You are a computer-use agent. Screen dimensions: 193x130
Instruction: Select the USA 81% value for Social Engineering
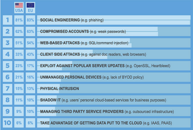19,20
